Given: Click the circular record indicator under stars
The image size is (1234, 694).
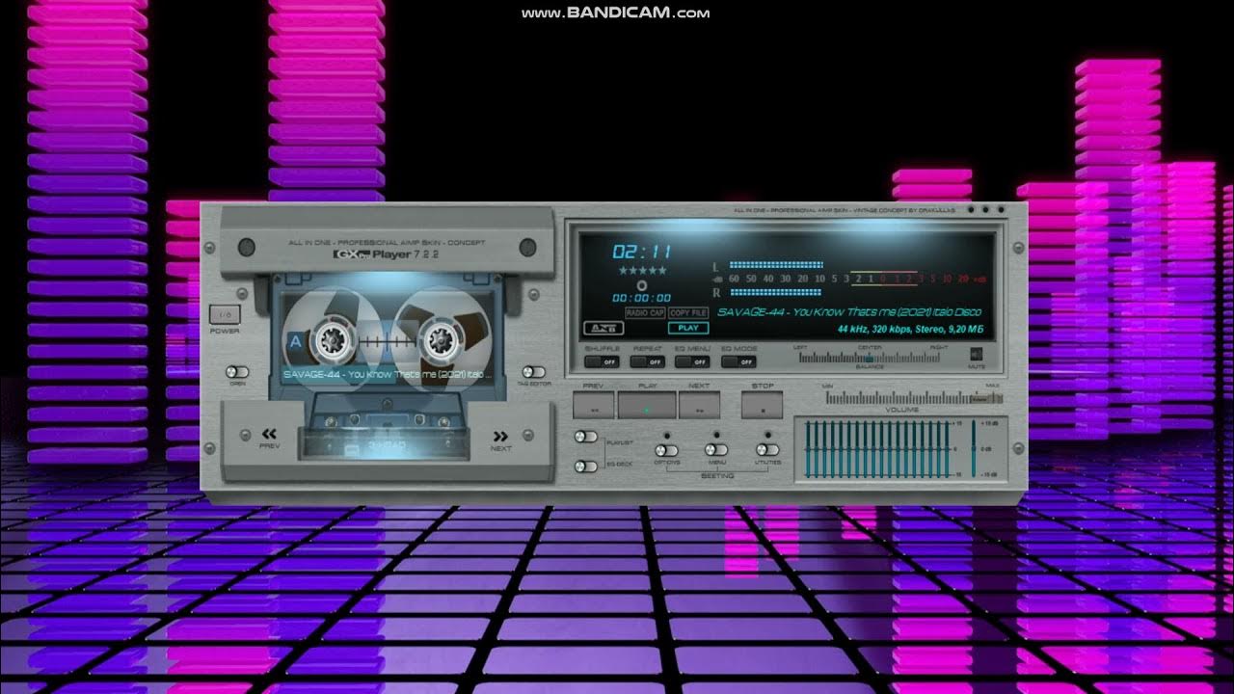Looking at the screenshot, I should point(643,285).
